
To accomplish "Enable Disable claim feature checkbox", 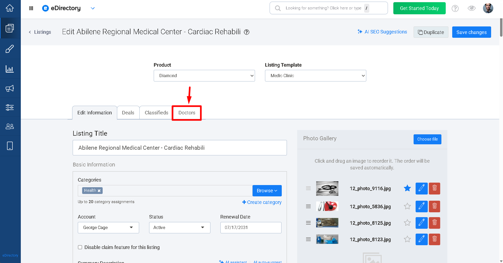I will click(x=80, y=247).
